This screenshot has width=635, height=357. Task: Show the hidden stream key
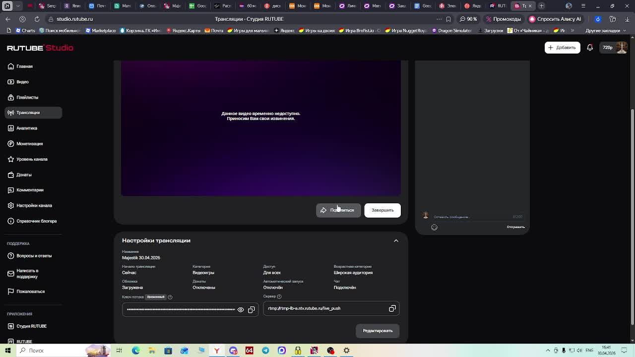coord(241,310)
